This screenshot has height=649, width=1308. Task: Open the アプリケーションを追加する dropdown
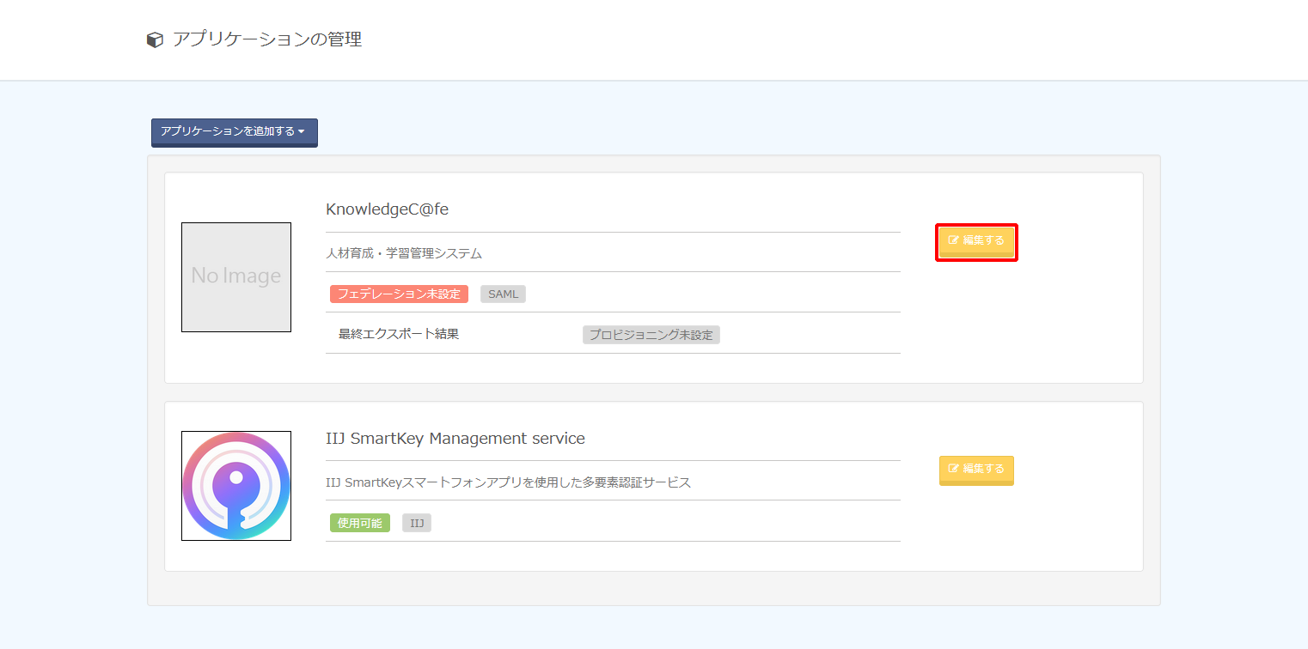point(235,132)
